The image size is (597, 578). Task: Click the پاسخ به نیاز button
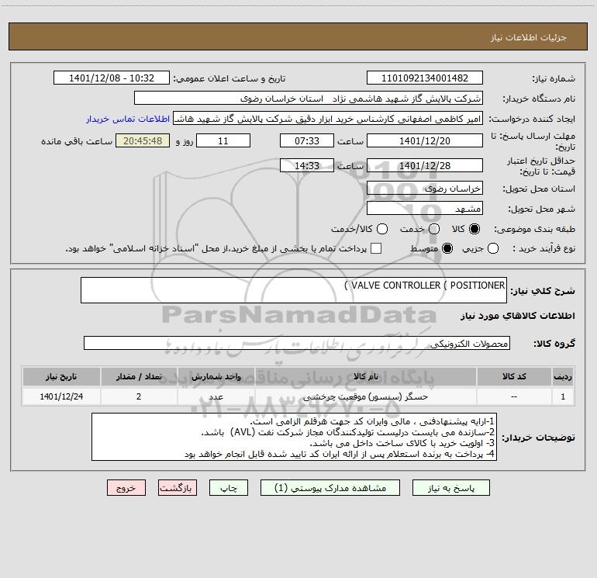pyautogui.click(x=450, y=488)
